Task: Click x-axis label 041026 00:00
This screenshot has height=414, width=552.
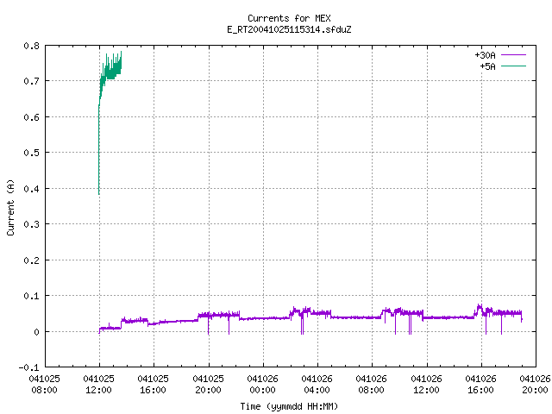Action: click(262, 384)
